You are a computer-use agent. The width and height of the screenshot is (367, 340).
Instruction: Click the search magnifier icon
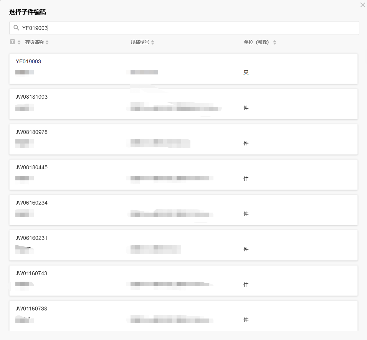tap(16, 28)
